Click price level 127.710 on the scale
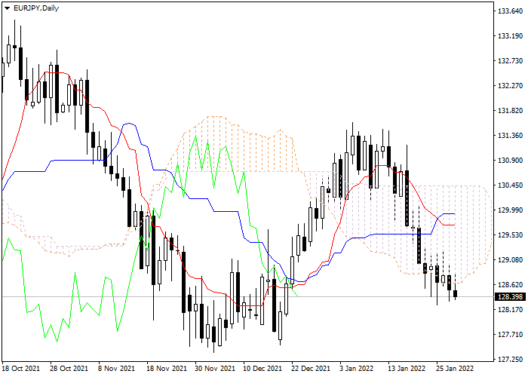The width and height of the screenshot is (528, 377). pos(511,335)
